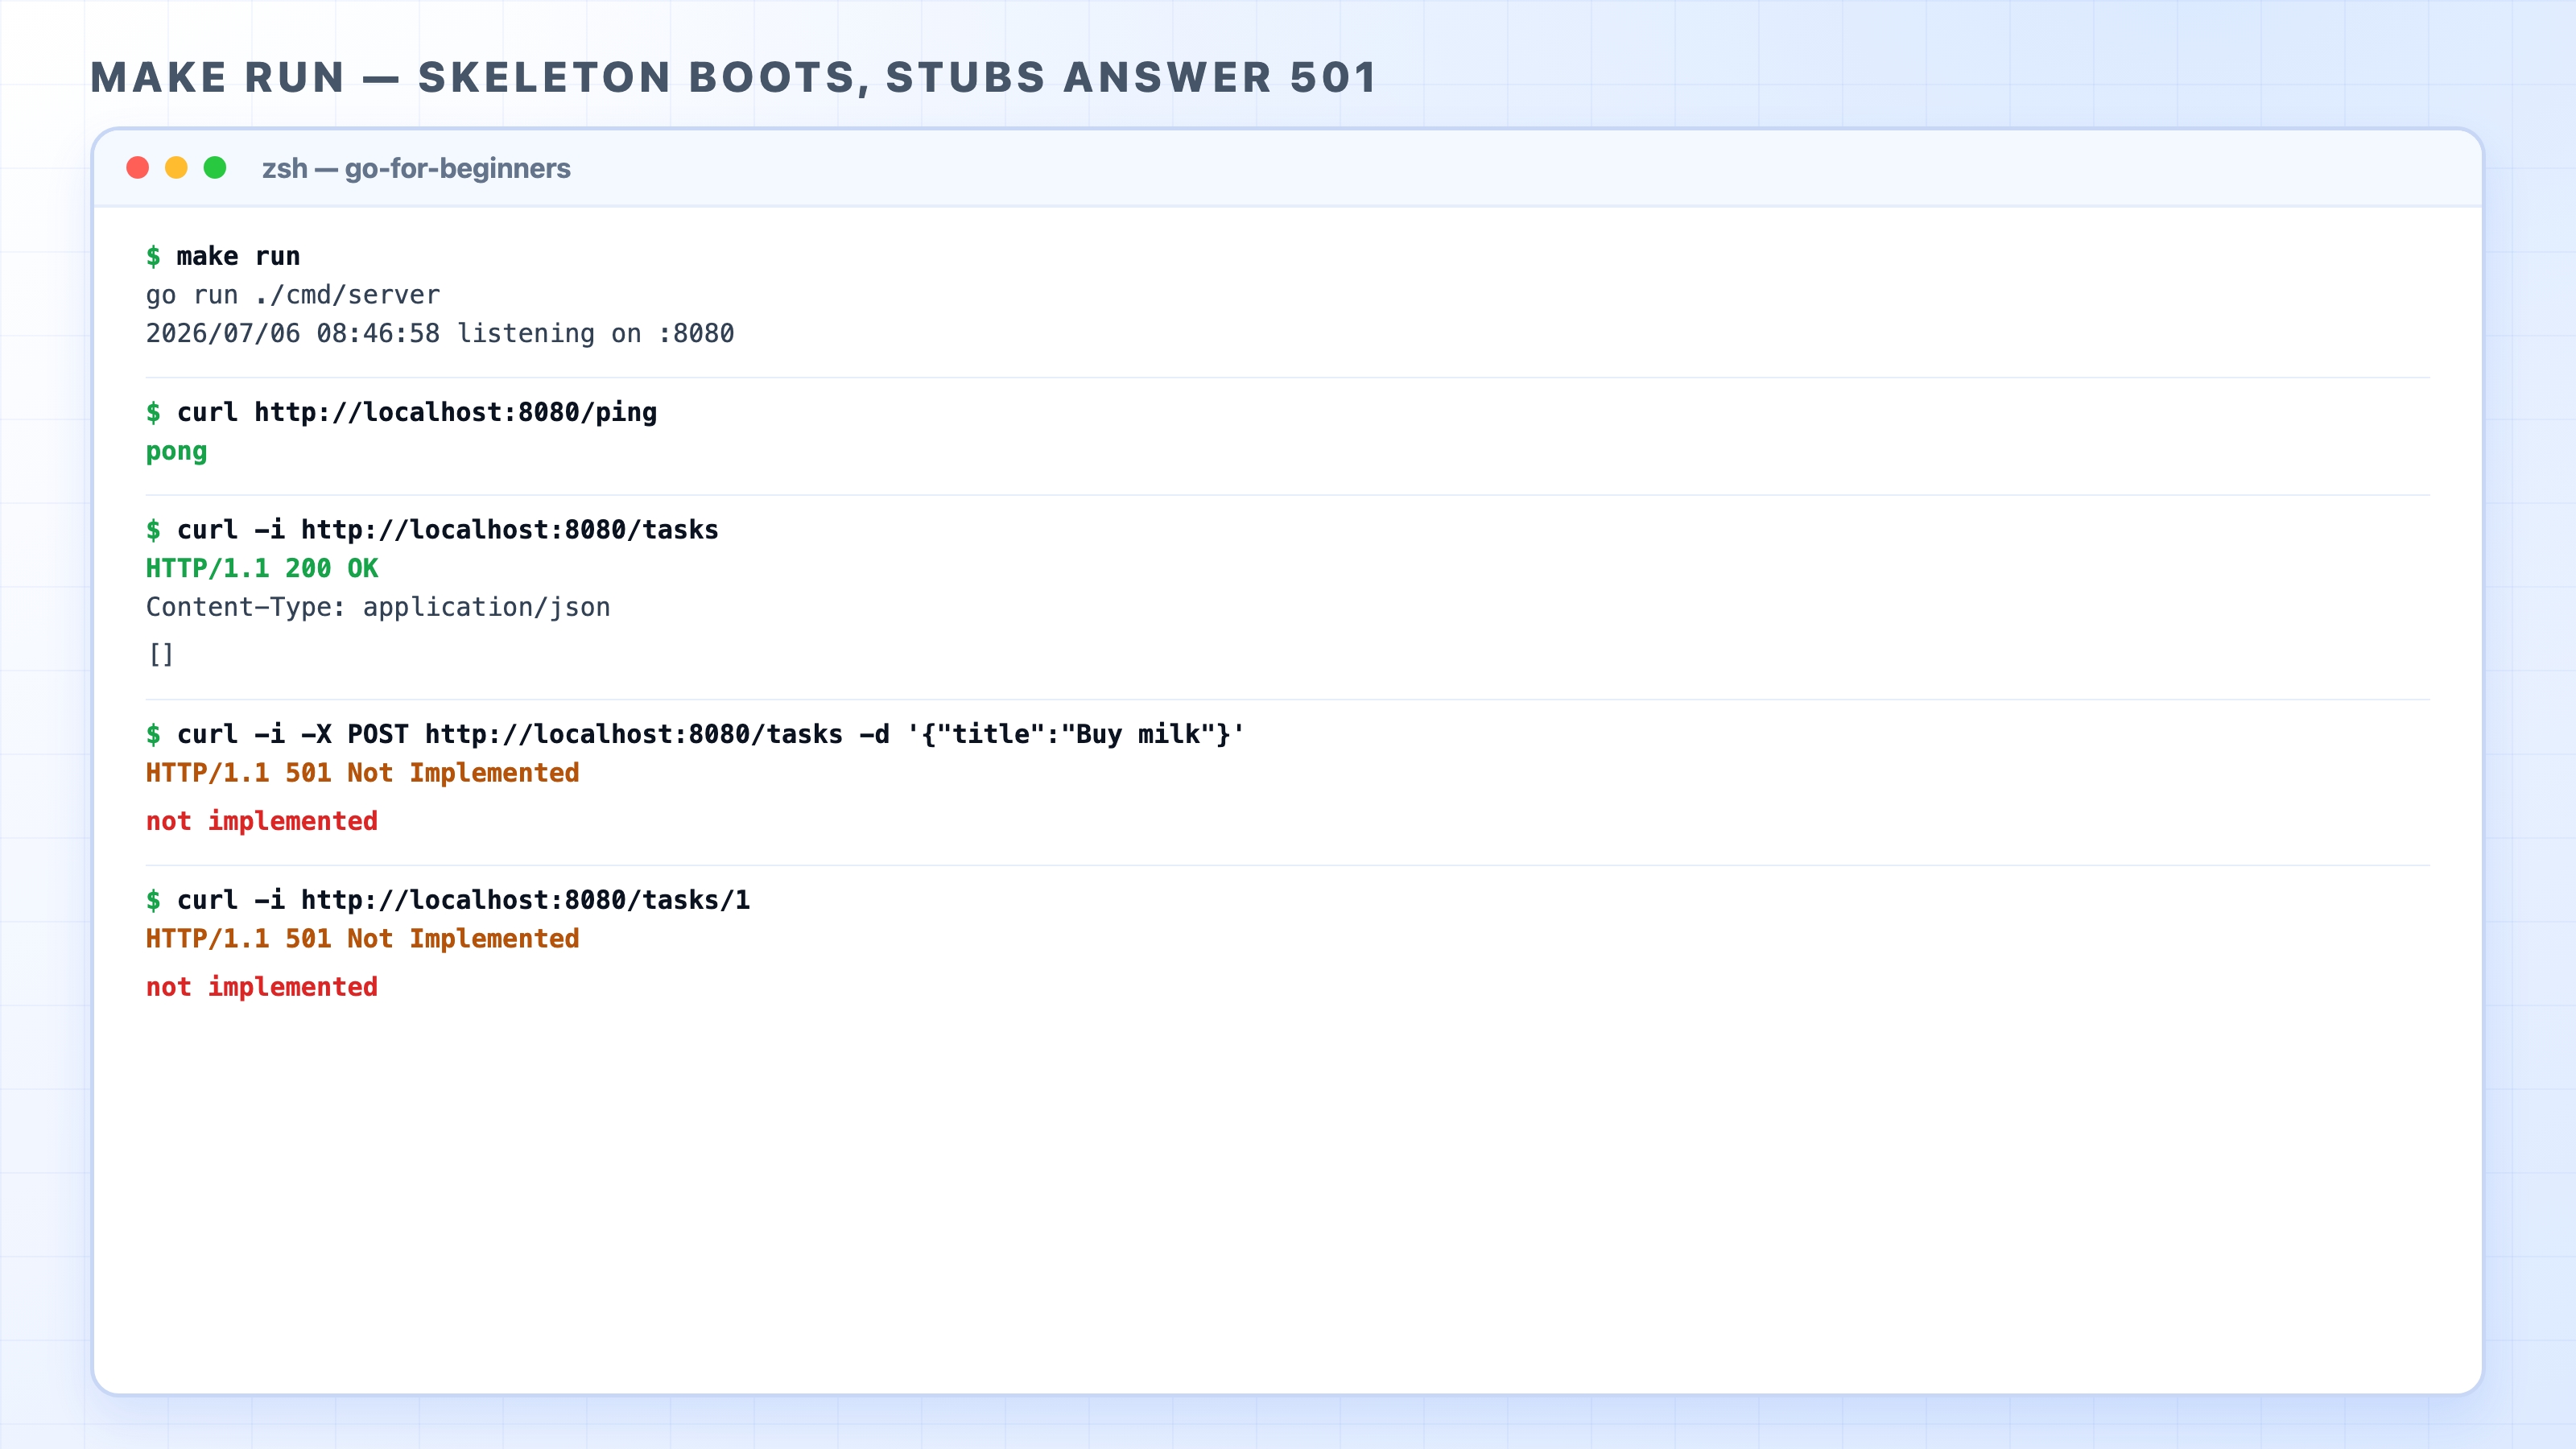2576x1449 pixels.
Task: Click the red close window dot
Action: coord(138,168)
